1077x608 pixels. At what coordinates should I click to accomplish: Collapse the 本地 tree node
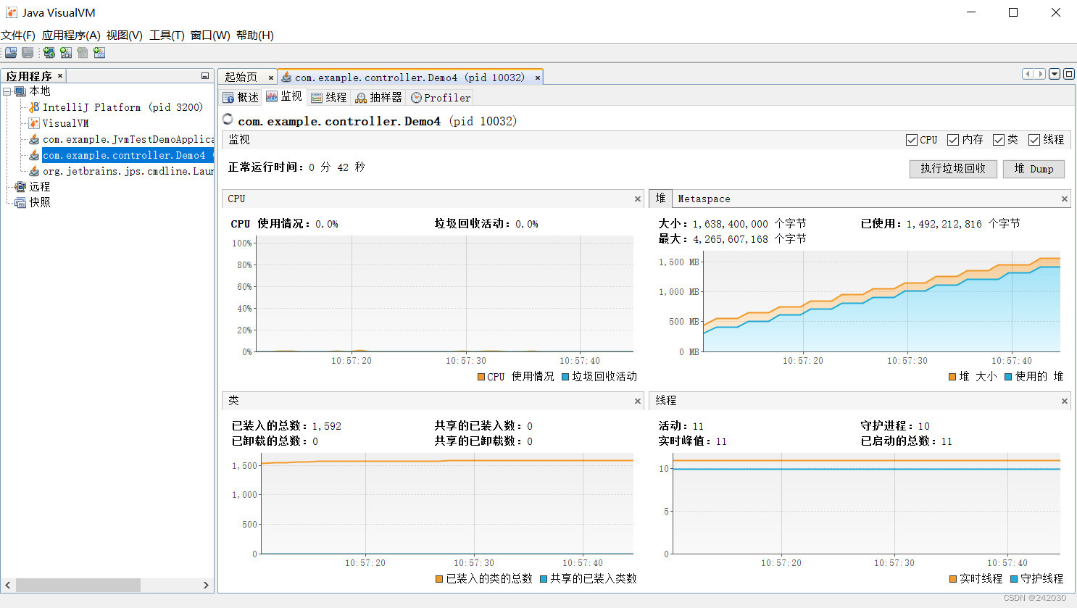click(x=7, y=91)
